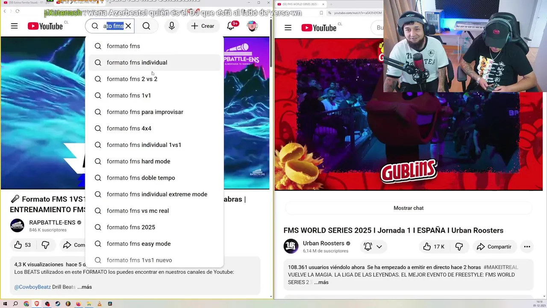Click the YouTube logo in the left window

click(45, 26)
